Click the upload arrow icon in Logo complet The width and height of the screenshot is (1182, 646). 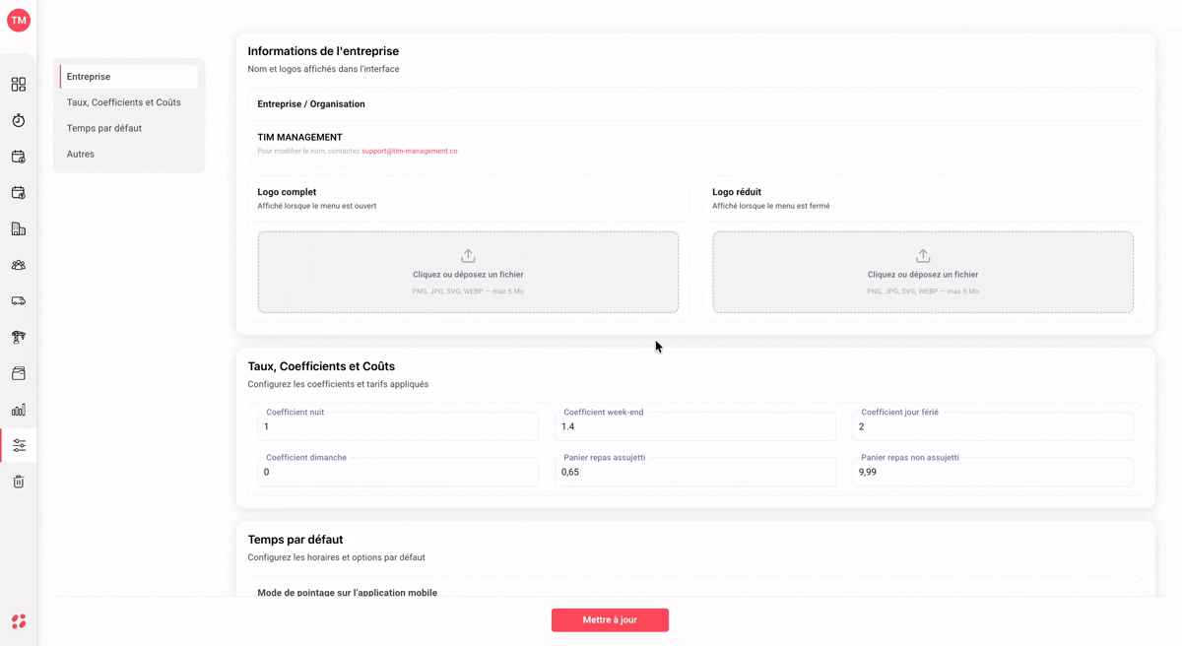tap(468, 256)
